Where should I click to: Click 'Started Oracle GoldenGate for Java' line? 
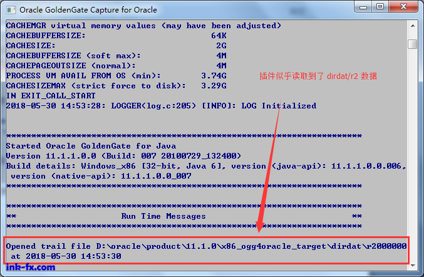click(x=91, y=146)
